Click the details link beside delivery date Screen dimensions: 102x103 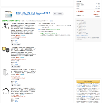(51, 21)
